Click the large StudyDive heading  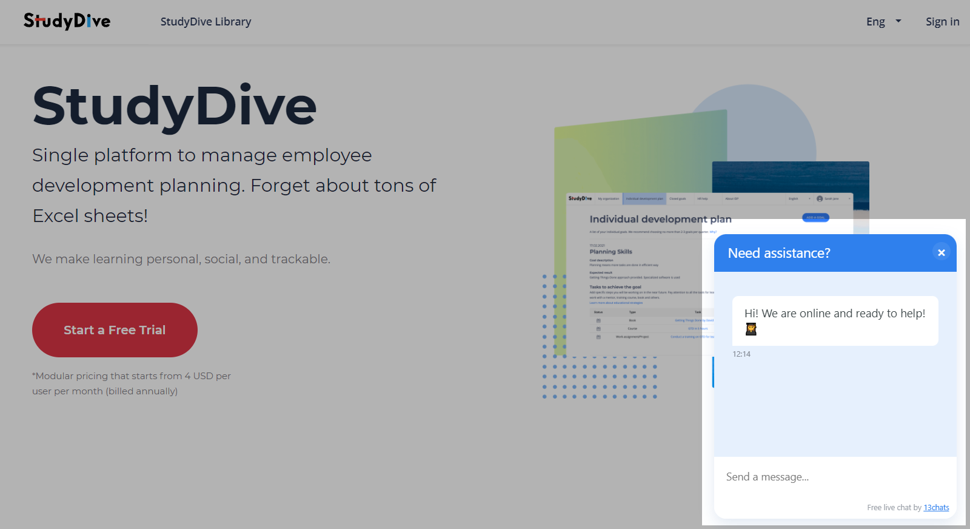pyautogui.click(x=175, y=106)
